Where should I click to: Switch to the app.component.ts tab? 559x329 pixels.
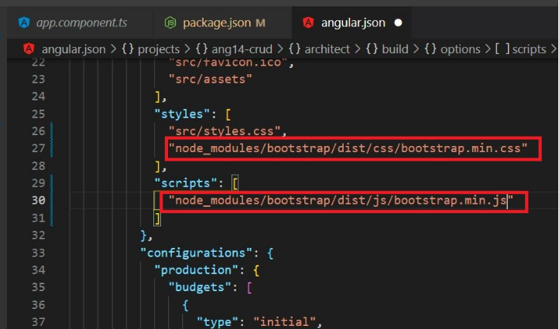[x=80, y=22]
